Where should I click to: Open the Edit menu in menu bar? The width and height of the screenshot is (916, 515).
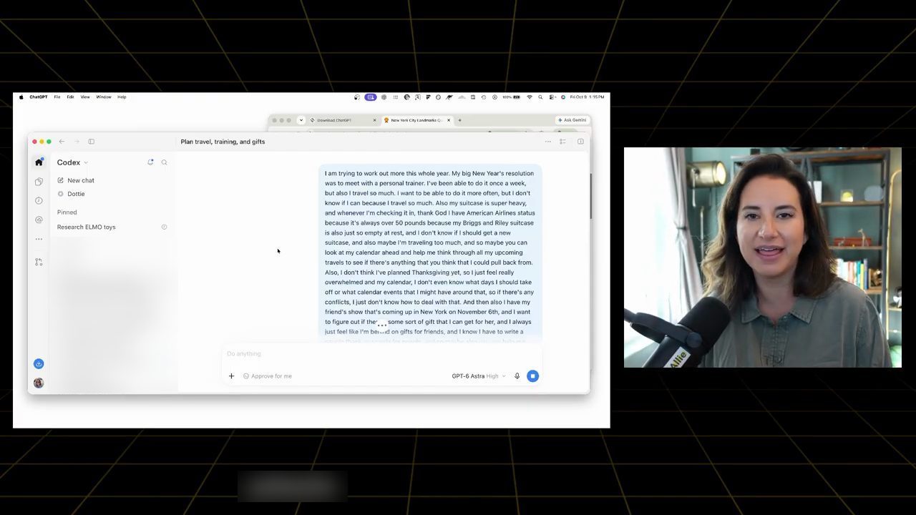pos(70,97)
